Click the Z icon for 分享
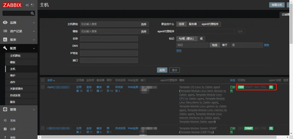Image resolution: width=293 pixels, height=139 pixels. (x=5, y=129)
